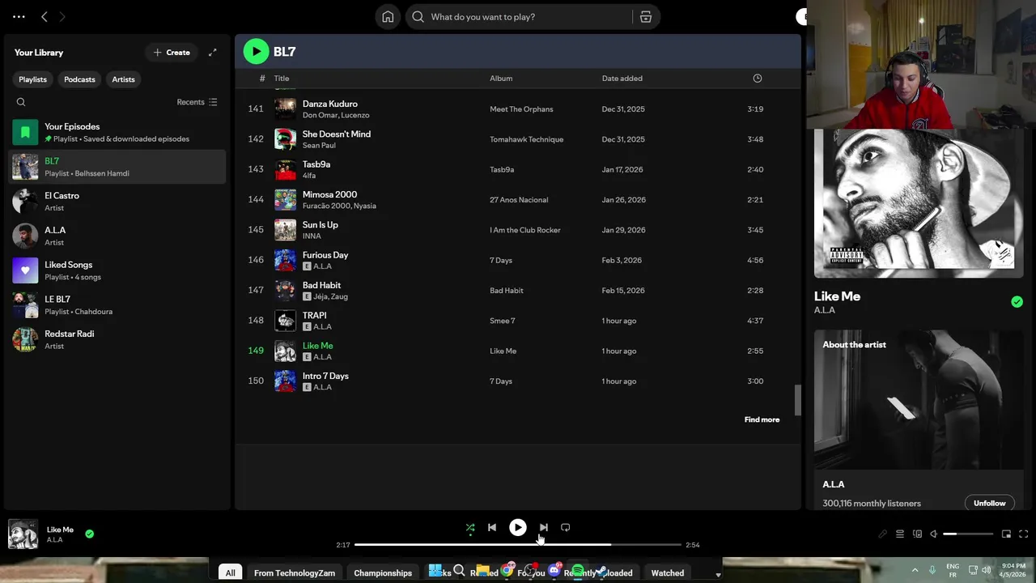Screen dimensions: 1036x583
Task: Click the What do you want to play field
Action: pos(530,16)
